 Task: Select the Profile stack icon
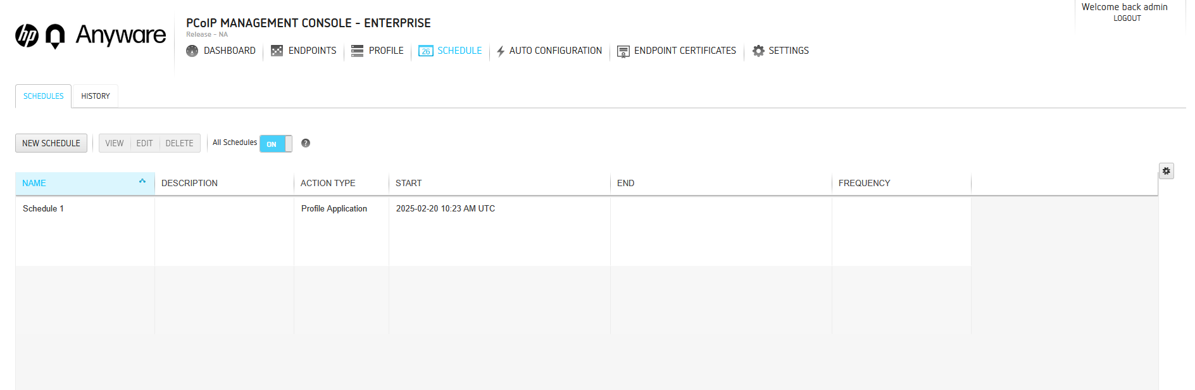pyautogui.click(x=357, y=51)
